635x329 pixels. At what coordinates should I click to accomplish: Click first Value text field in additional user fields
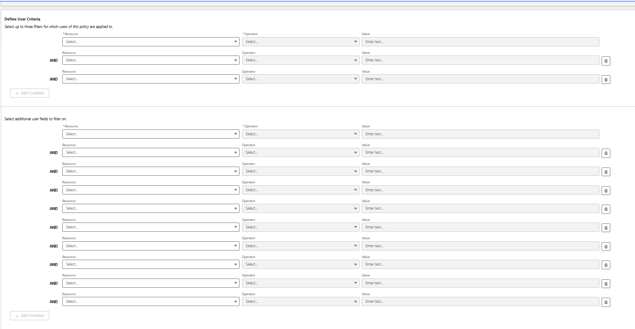(x=480, y=134)
